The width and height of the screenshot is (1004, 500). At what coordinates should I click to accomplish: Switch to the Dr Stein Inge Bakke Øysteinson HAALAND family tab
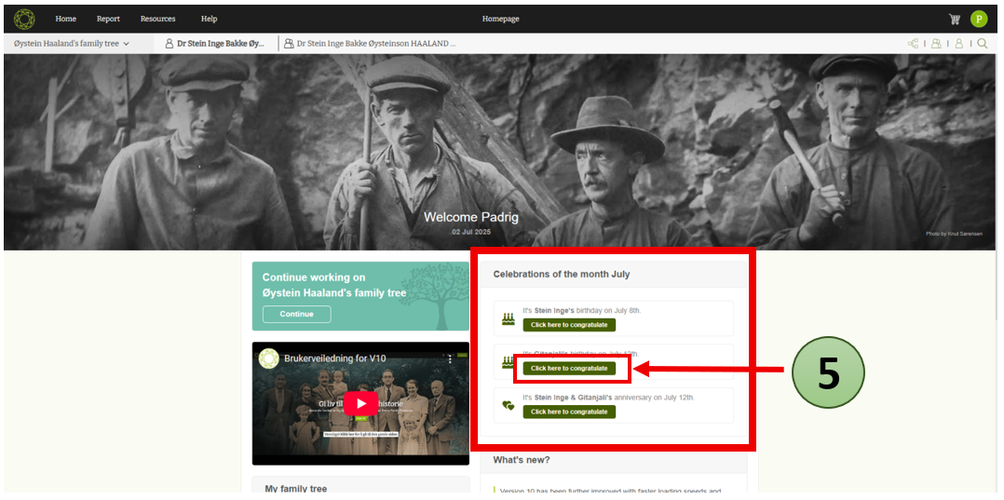370,44
